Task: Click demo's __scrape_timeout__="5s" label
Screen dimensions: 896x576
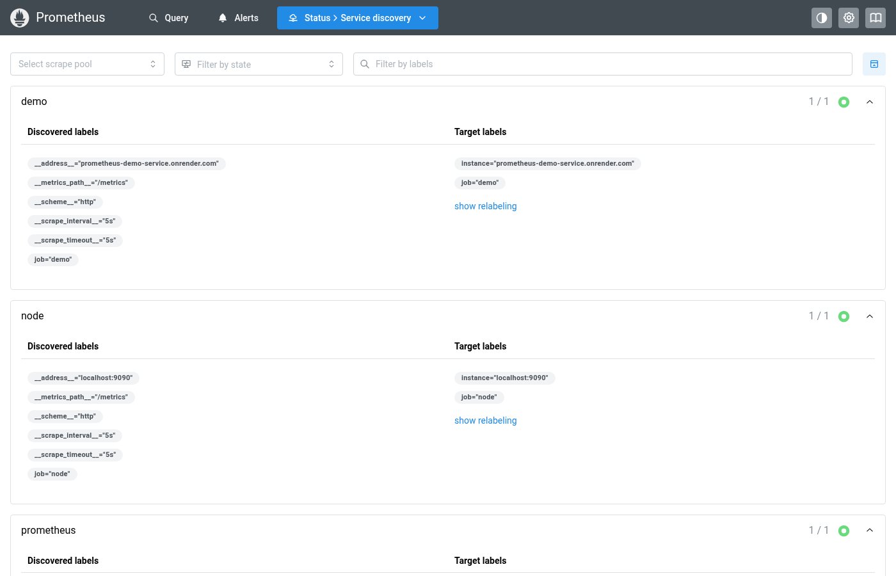Action: (76, 241)
